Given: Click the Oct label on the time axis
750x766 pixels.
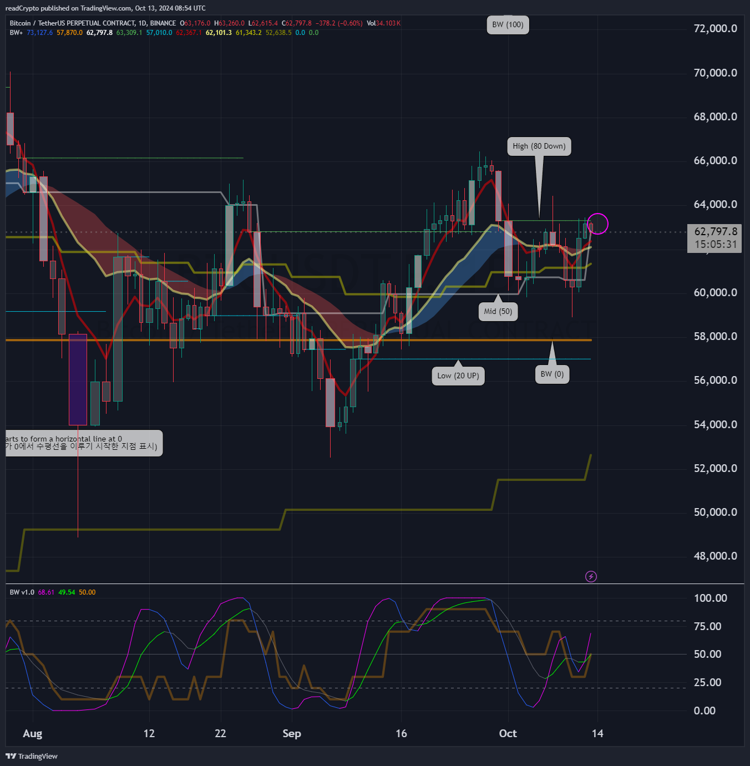Looking at the screenshot, I should point(508,734).
